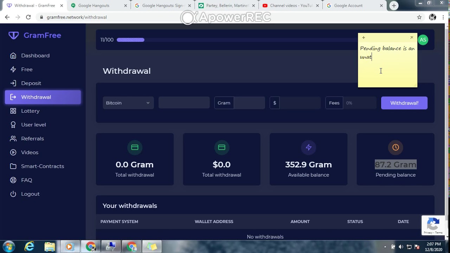
Task: Switch to the Google Account tab
Action: coord(354,6)
